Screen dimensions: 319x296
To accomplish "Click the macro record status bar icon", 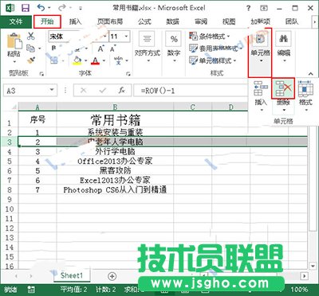I will pyautogui.click(x=31, y=290).
